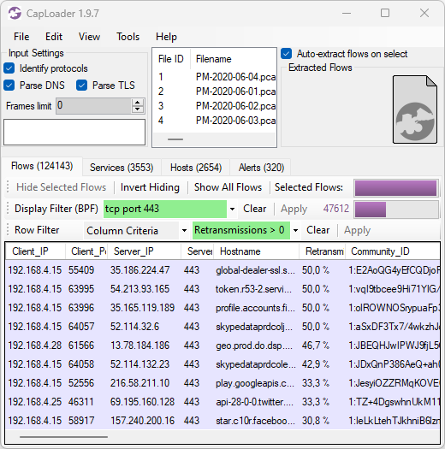Screen dimensions: 445x449
Task: Clear the Display Filter
Action: coord(254,209)
